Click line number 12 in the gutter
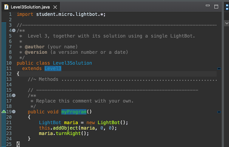Viewport: 229px width, 147px height. point(9,74)
